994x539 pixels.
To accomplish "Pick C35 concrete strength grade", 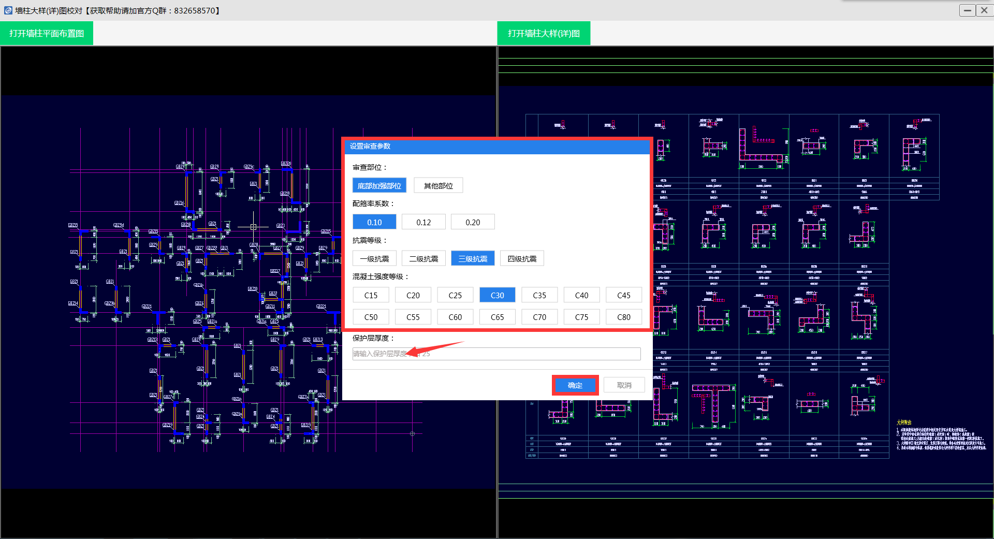I will [x=539, y=295].
